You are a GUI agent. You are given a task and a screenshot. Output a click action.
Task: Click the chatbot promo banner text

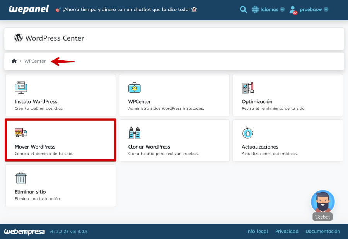126,10
